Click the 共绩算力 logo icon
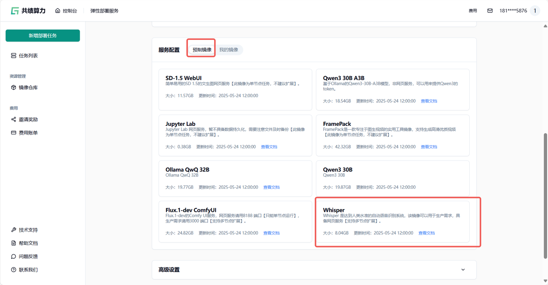The height and width of the screenshot is (285, 548). click(x=15, y=11)
